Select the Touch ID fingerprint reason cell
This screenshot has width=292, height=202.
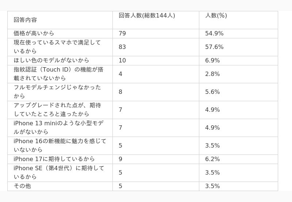[x=58, y=74]
